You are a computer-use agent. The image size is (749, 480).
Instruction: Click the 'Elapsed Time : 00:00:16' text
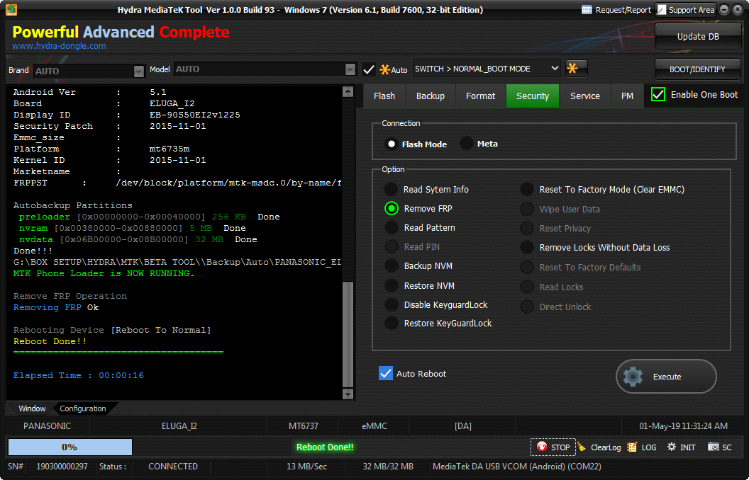coord(78,375)
